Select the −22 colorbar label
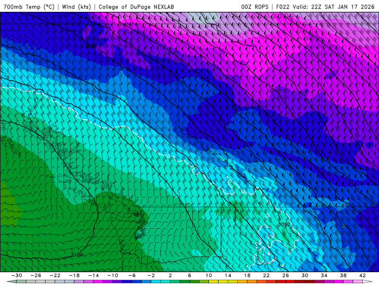Screen dimensions: 379x284 55,275
